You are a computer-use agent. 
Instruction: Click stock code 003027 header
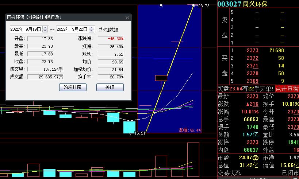229,4
